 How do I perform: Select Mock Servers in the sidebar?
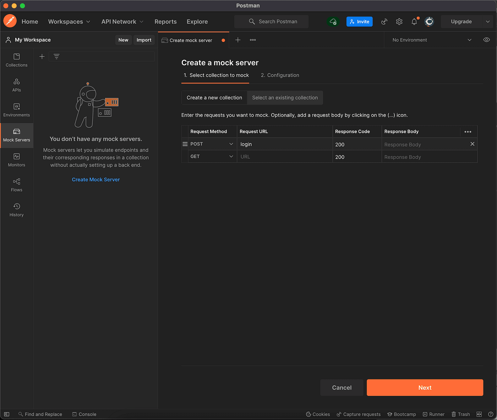point(17,135)
